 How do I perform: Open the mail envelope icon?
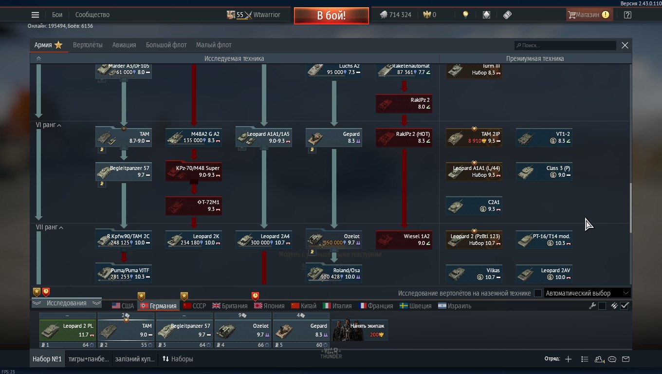point(626,359)
